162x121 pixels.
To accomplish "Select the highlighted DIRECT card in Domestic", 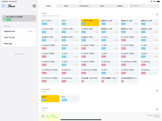I will coord(50,98).
